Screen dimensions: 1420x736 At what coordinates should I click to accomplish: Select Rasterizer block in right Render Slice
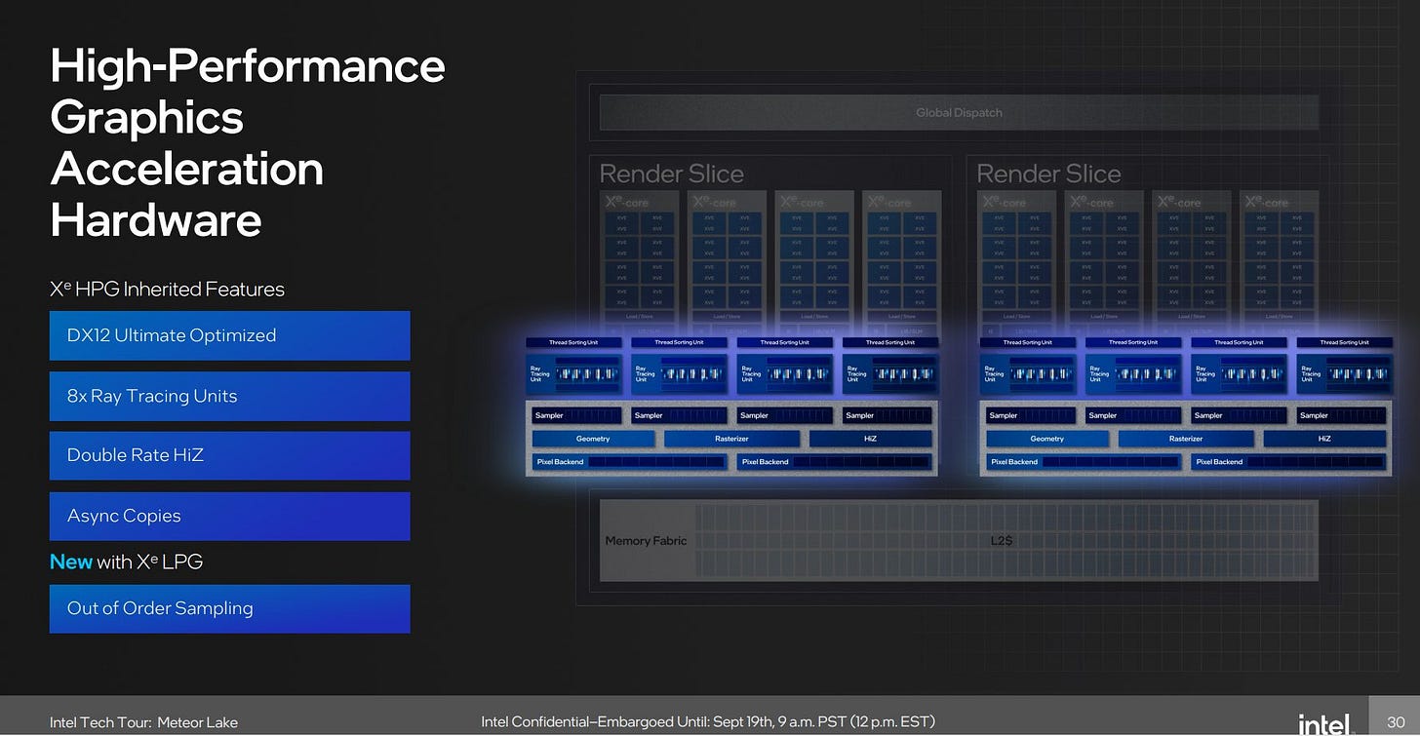tap(1186, 439)
